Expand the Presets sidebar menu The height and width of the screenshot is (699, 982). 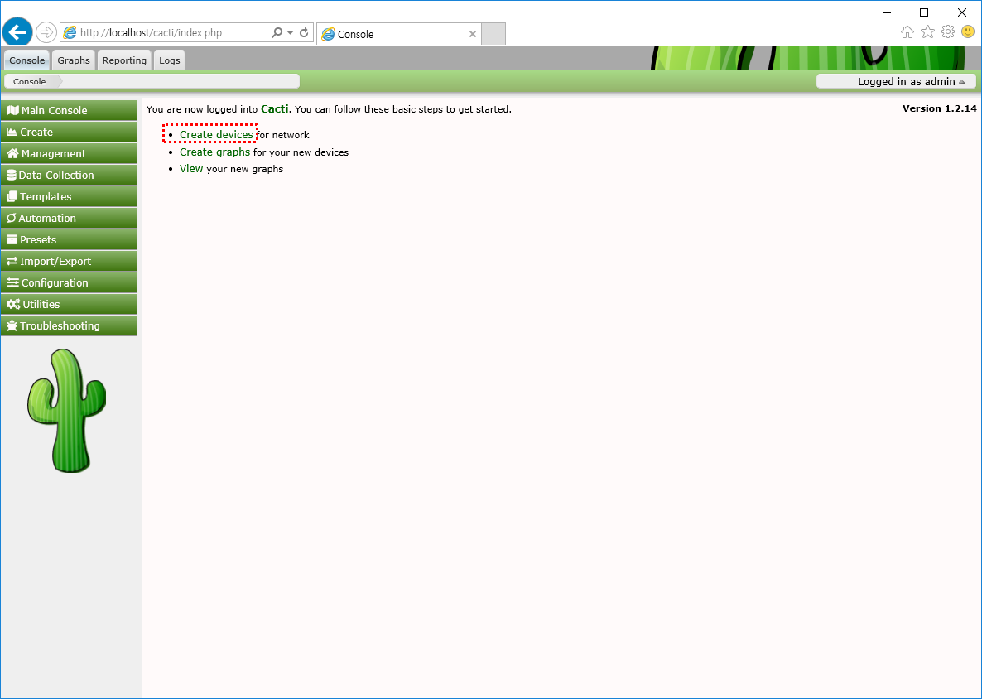pos(69,240)
